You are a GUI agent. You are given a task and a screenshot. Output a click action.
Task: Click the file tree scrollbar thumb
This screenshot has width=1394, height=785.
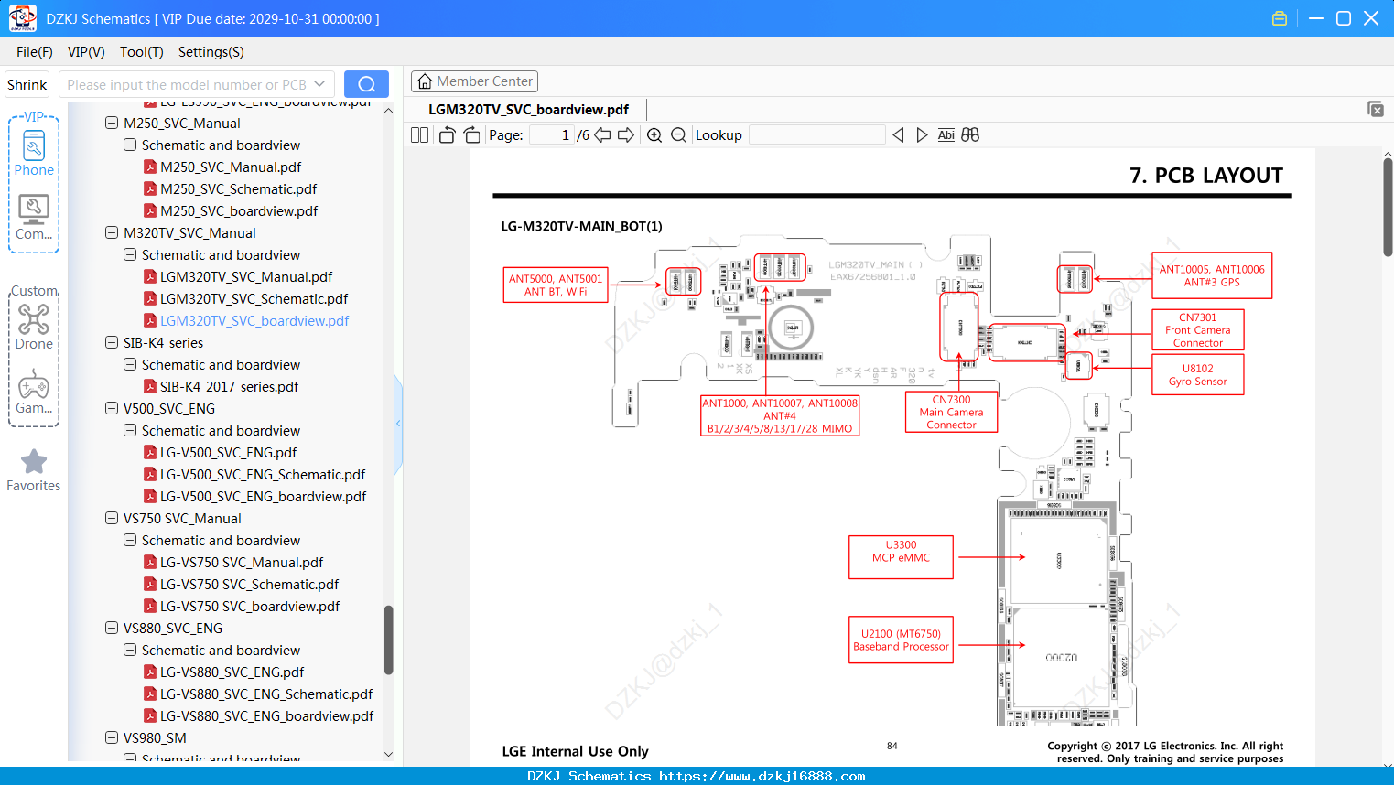pos(388,640)
